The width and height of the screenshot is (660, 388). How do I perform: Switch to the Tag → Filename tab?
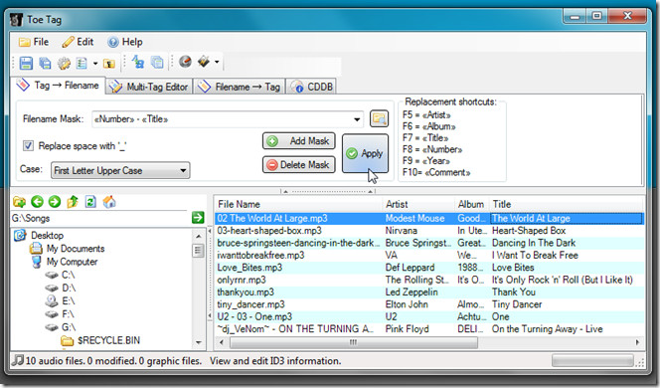(58, 86)
